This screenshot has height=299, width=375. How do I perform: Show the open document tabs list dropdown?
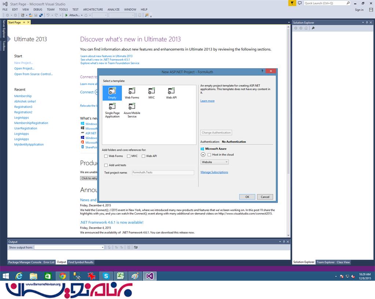coord(289,22)
